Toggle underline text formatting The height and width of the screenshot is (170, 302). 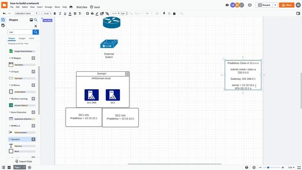65,14
